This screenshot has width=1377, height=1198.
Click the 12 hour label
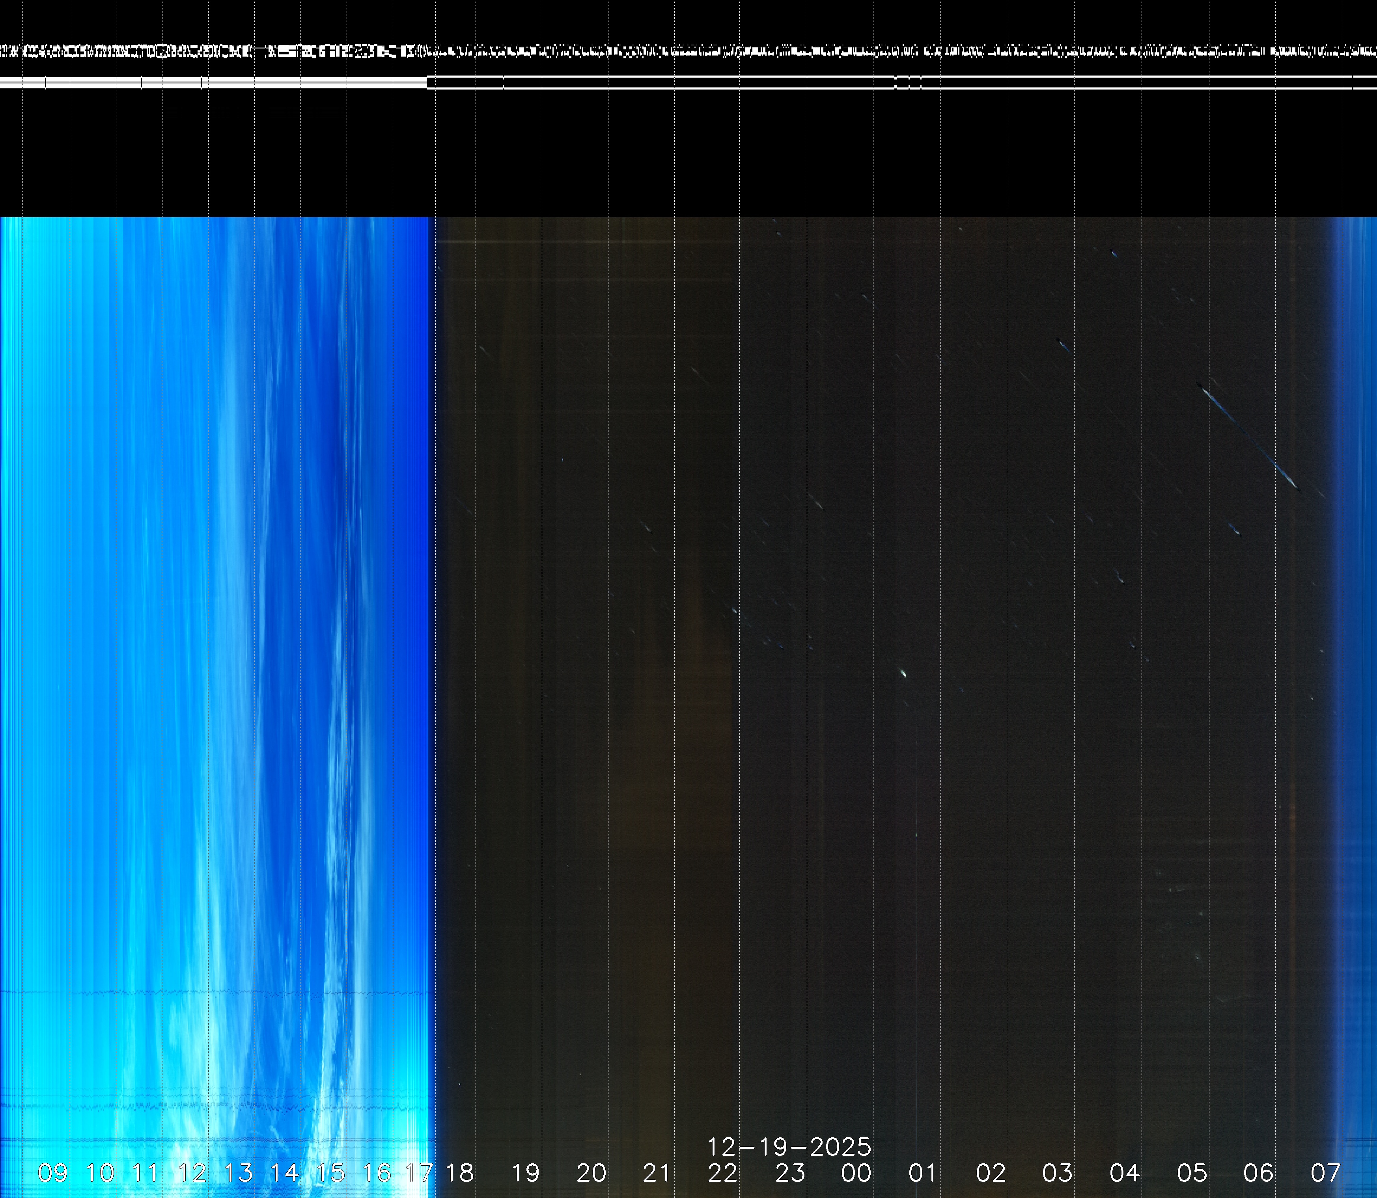(192, 1173)
